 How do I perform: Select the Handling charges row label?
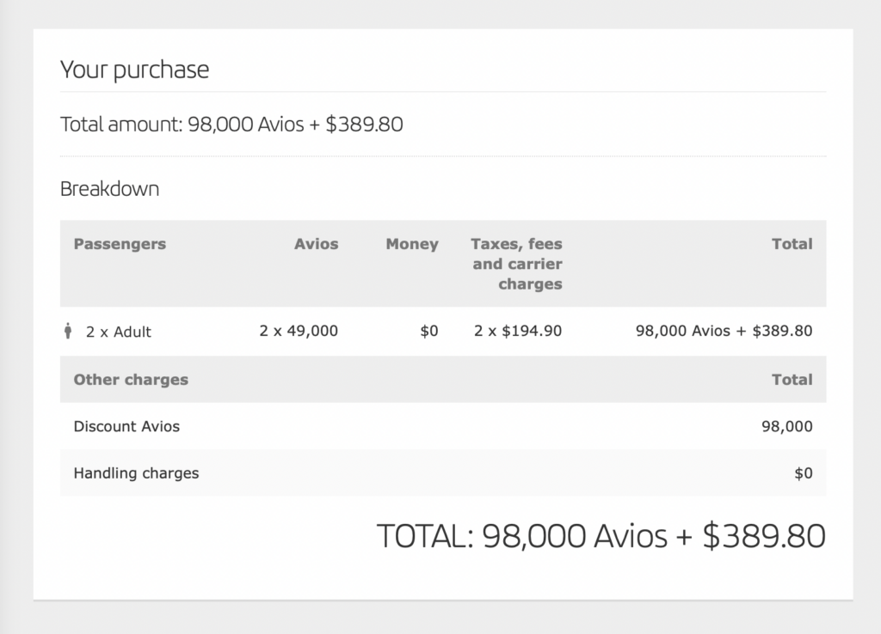click(136, 472)
